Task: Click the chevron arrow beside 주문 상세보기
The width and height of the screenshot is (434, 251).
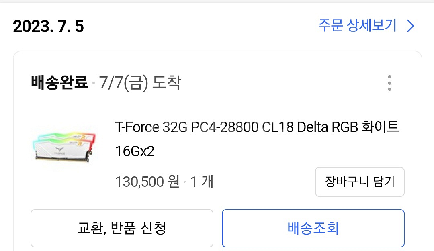Action: [410, 26]
